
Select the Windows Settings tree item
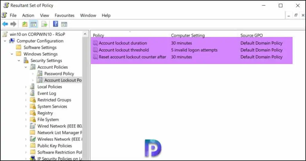(41, 54)
